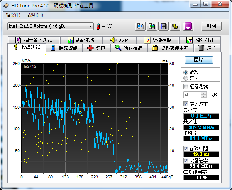Open the AAM speaker tab
The width and height of the screenshot is (232, 190).
(x=119, y=40)
